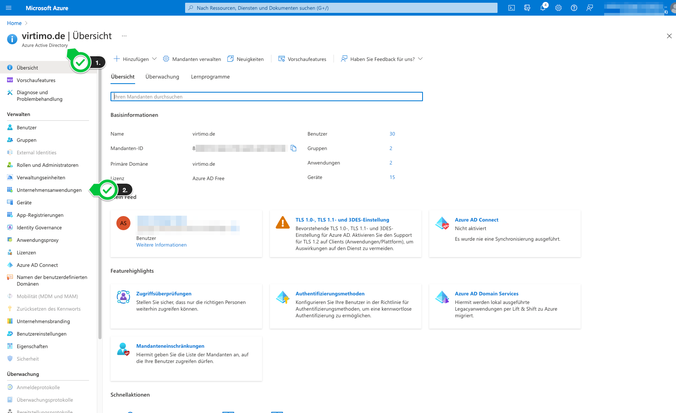Select Unternehmensanwendungen in the sidebar
This screenshot has width=676, height=413.
tap(48, 190)
